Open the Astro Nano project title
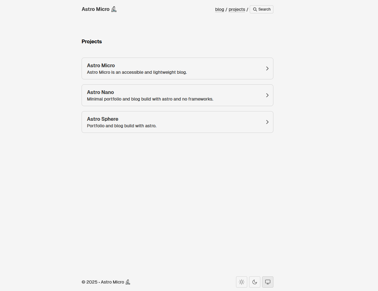The height and width of the screenshot is (291, 378). 100,92
